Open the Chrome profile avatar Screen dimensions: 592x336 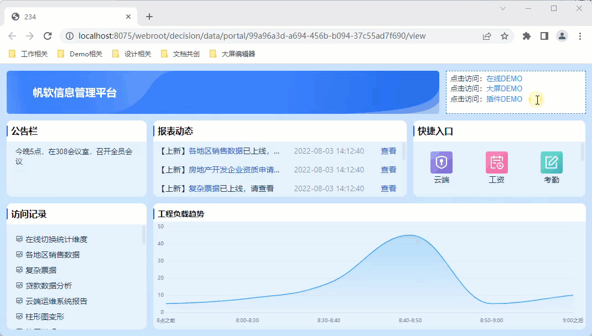pos(562,36)
